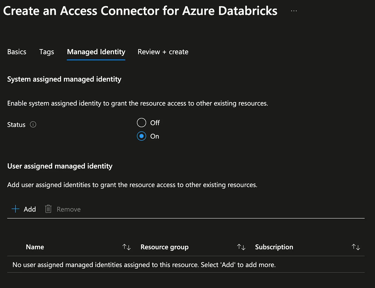Screen dimensions: 375x288
Task: Click the On status label
Action: tap(155, 136)
